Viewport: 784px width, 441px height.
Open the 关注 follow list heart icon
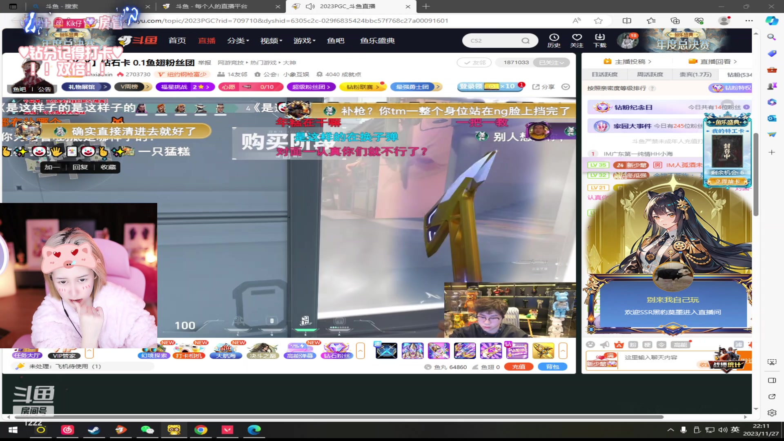577,40
